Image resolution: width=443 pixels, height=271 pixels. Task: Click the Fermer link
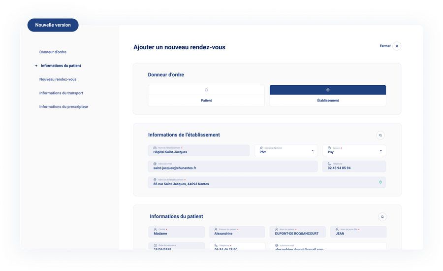click(385, 46)
